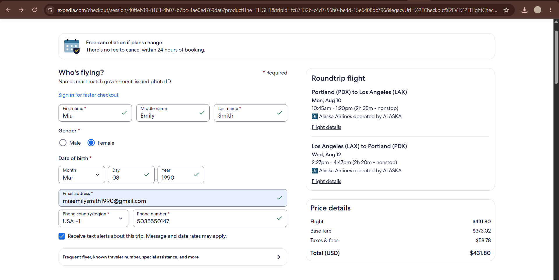Edit the birth Year field
Viewport: 559px width, 280px height.
click(x=181, y=175)
